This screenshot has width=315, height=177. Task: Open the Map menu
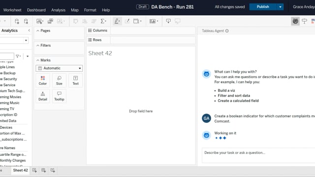75,10
